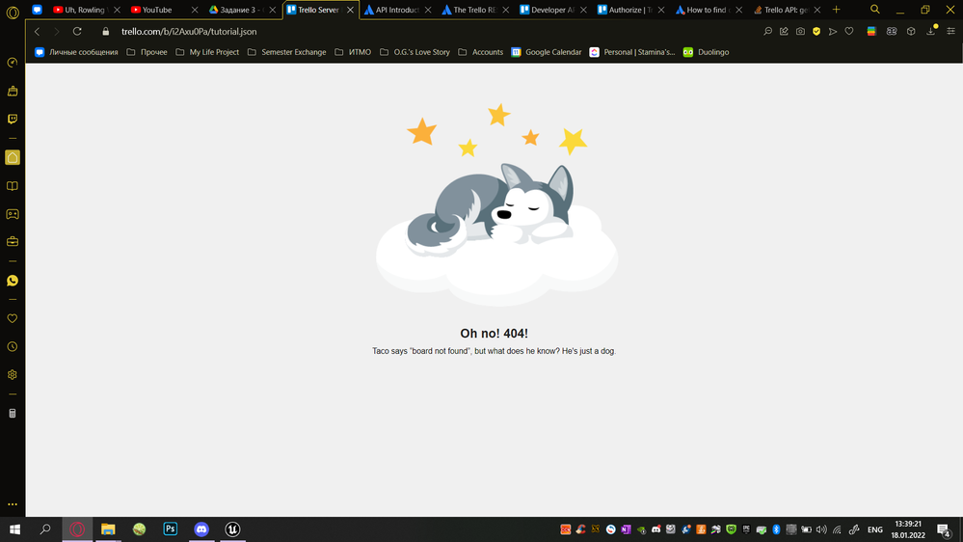The width and height of the screenshot is (963, 542).
Task: Open the shopping sidebar panel
Action: tap(13, 91)
